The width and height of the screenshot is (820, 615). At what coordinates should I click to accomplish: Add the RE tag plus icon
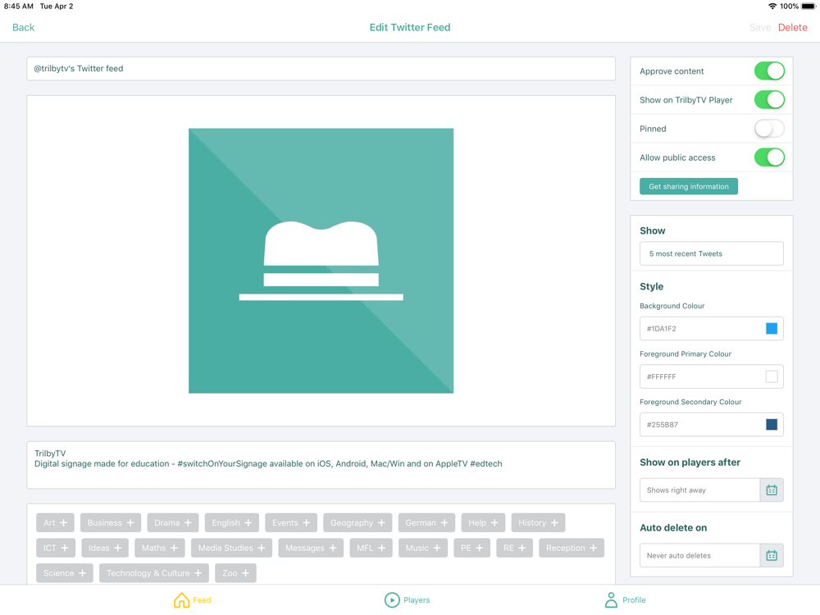click(522, 548)
